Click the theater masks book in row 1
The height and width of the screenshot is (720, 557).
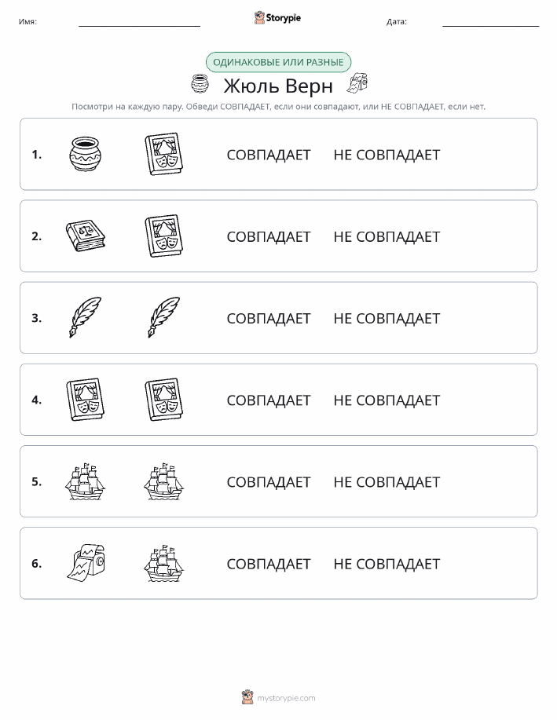[164, 154]
